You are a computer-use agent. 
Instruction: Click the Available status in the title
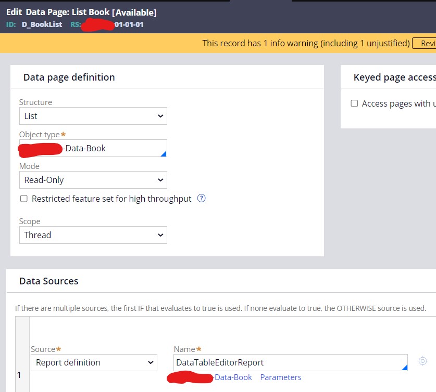[x=134, y=12]
